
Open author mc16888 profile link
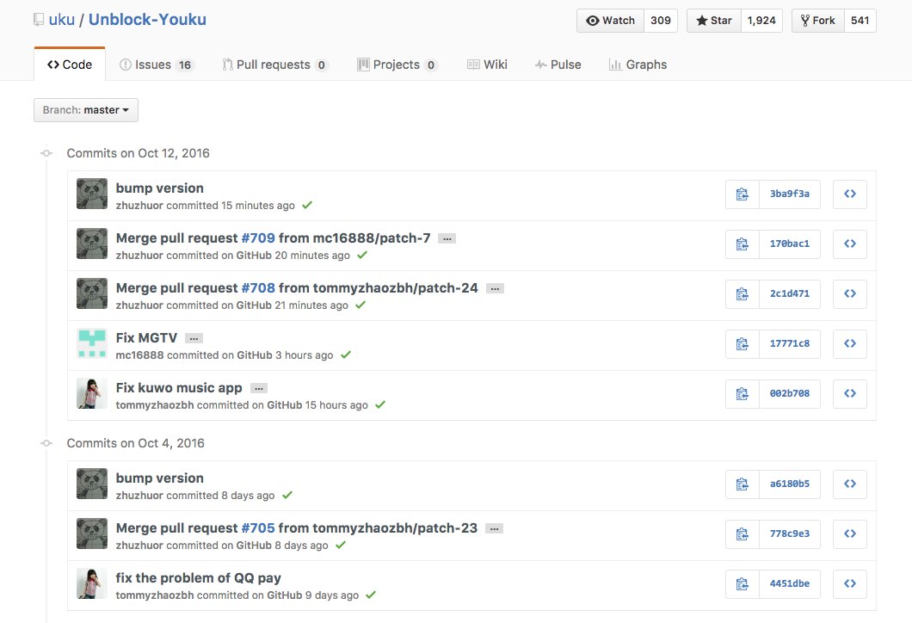139,355
